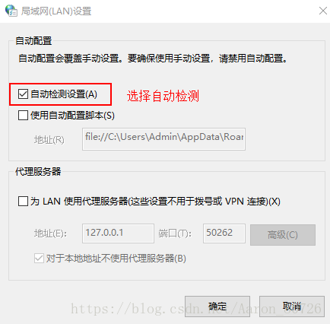Click the script address field with file://C:\Users
Screen dimensions: 330x324
[163, 139]
